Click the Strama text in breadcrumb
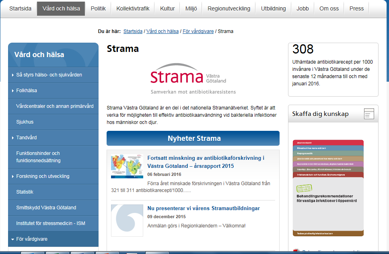The height and width of the screenshot is (254, 389). [226, 31]
